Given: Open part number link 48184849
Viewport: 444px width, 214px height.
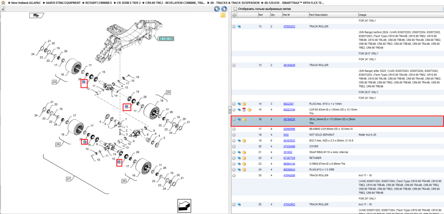Looking at the screenshot, I should [x=289, y=65].
